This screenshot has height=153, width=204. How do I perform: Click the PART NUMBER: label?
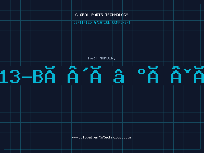coord(102,58)
